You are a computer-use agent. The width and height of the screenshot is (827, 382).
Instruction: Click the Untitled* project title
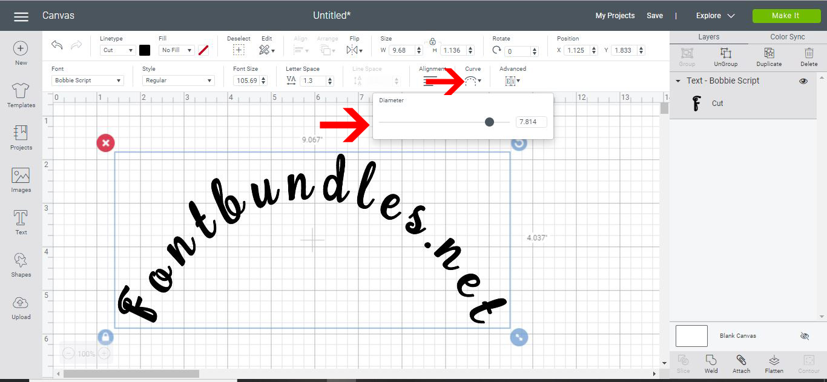coord(332,16)
